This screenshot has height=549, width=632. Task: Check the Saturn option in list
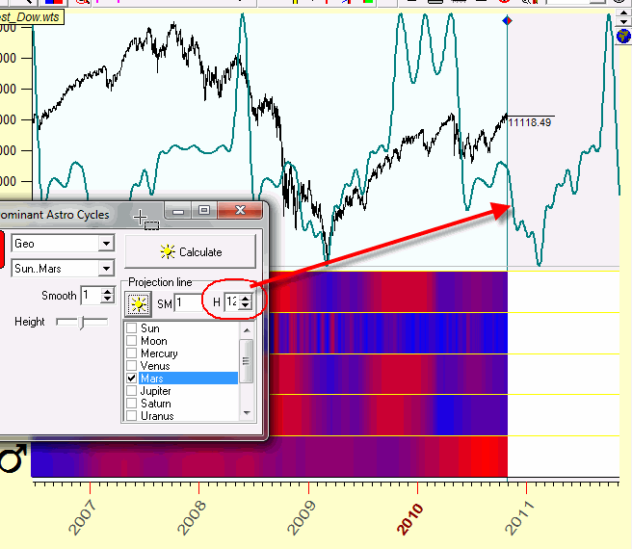(132, 405)
